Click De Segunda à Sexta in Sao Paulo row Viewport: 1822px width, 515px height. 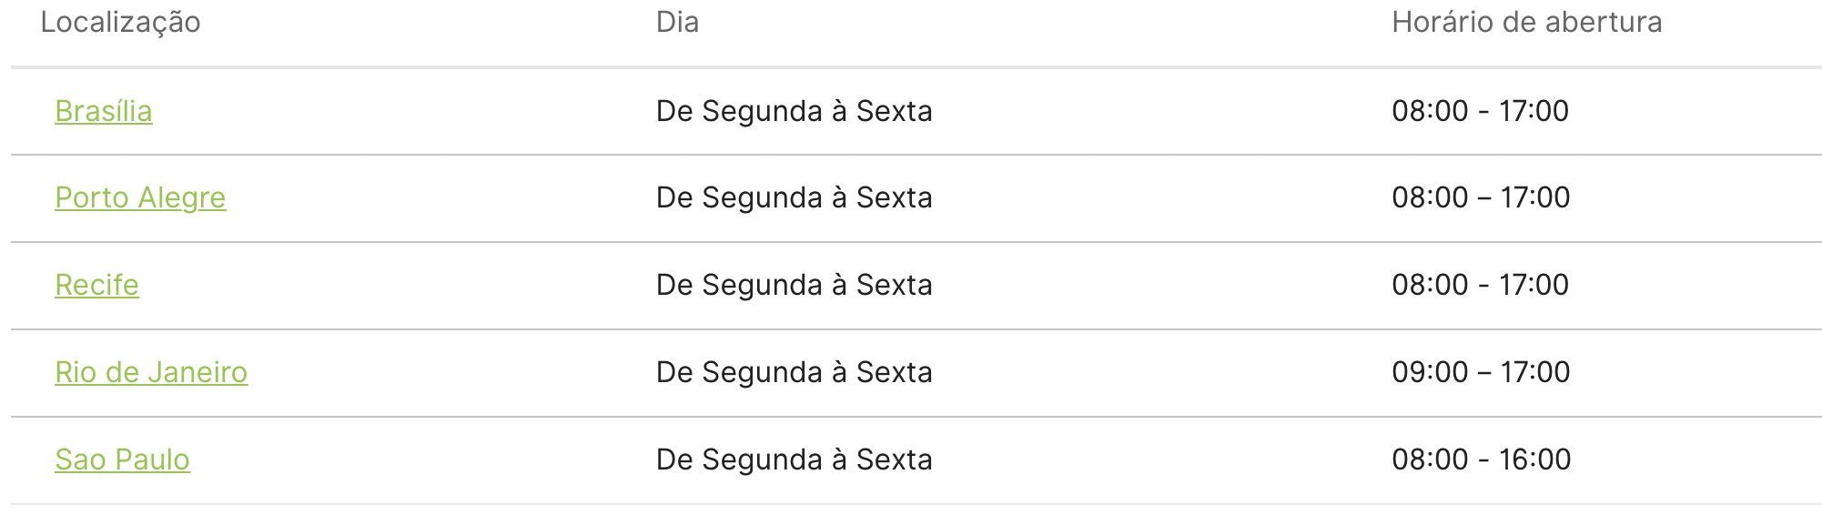pos(795,459)
